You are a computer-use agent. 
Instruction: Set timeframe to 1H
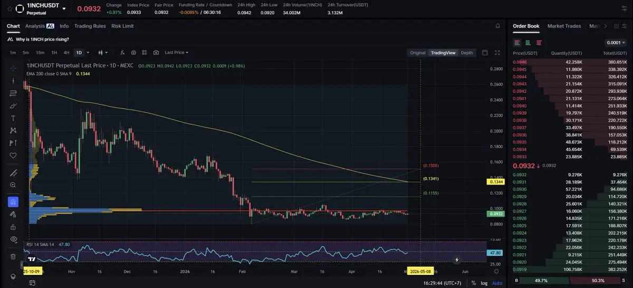click(x=54, y=53)
